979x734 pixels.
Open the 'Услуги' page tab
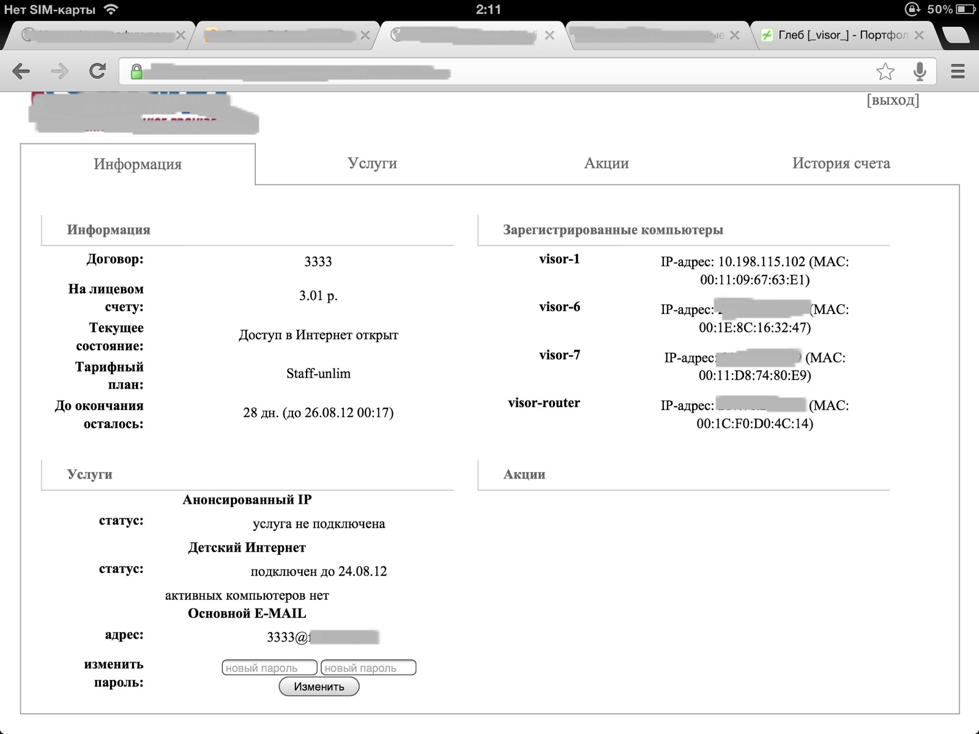click(372, 163)
